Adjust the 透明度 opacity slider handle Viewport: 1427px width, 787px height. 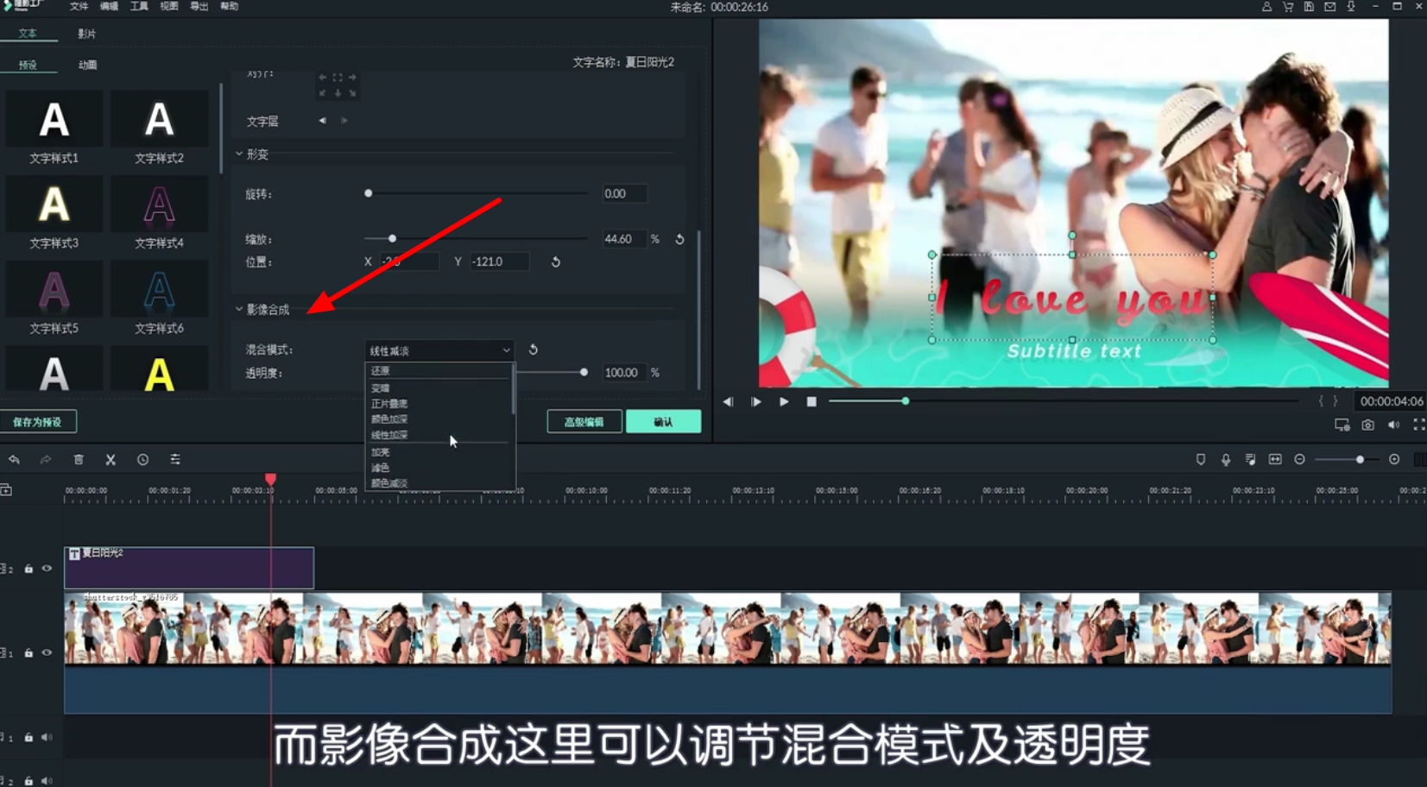pyautogui.click(x=584, y=373)
